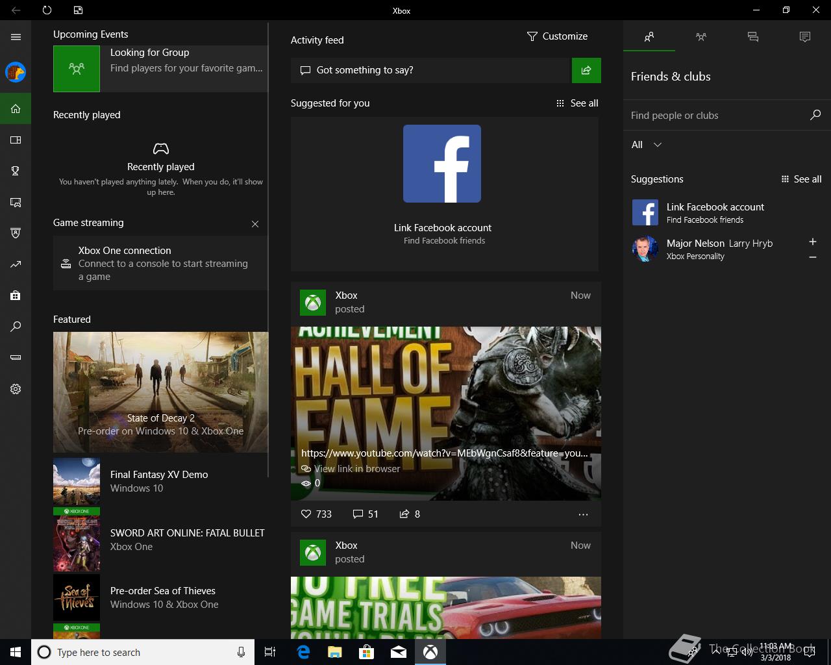The height and width of the screenshot is (665, 831).
Task: Open Final Fantasy XV Demo item
Action: coord(160,481)
